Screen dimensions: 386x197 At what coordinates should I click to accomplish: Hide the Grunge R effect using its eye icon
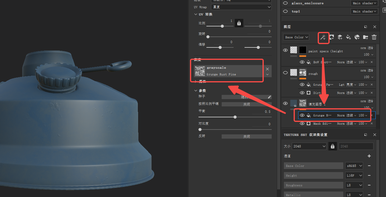[x=302, y=115]
